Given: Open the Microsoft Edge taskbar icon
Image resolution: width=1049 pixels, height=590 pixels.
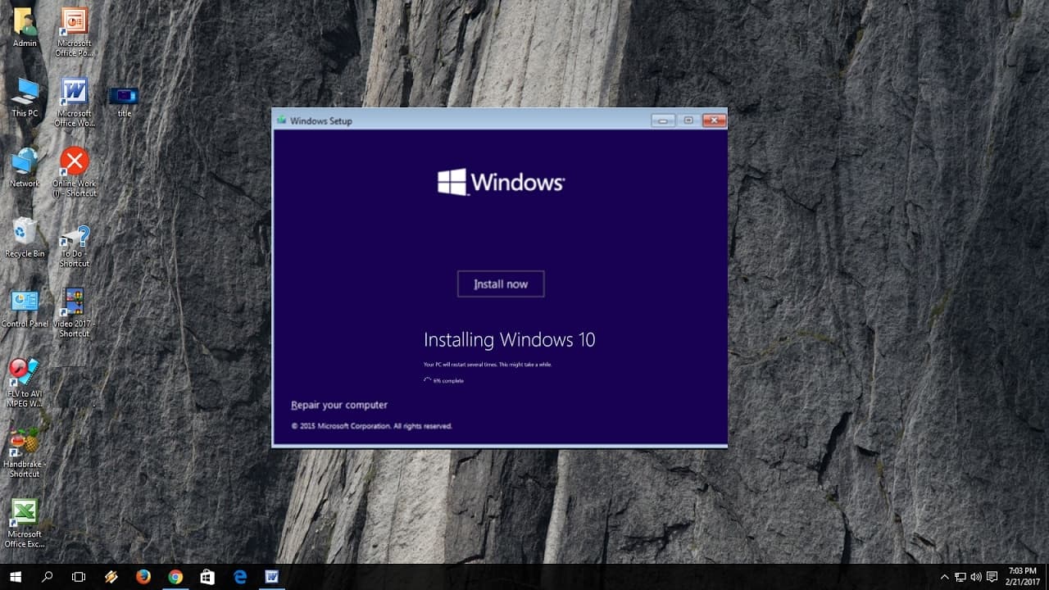Looking at the screenshot, I should click(240, 577).
